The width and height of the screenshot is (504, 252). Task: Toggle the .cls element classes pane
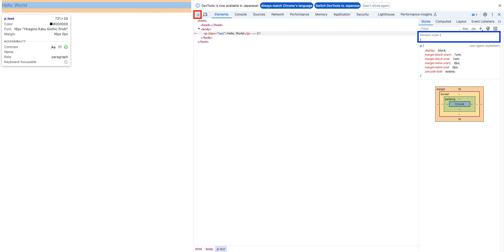[473, 29]
